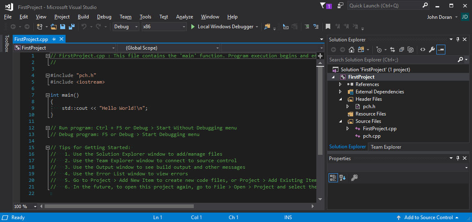This screenshot has width=472, height=222.
Task: Click the Alphabetical sort icon in Properties
Action: pos(343,178)
